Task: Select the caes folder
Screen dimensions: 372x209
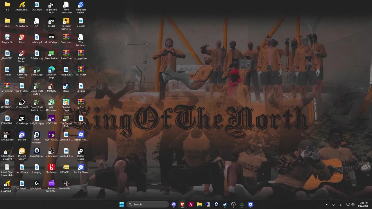Action: pyautogui.click(x=7, y=23)
